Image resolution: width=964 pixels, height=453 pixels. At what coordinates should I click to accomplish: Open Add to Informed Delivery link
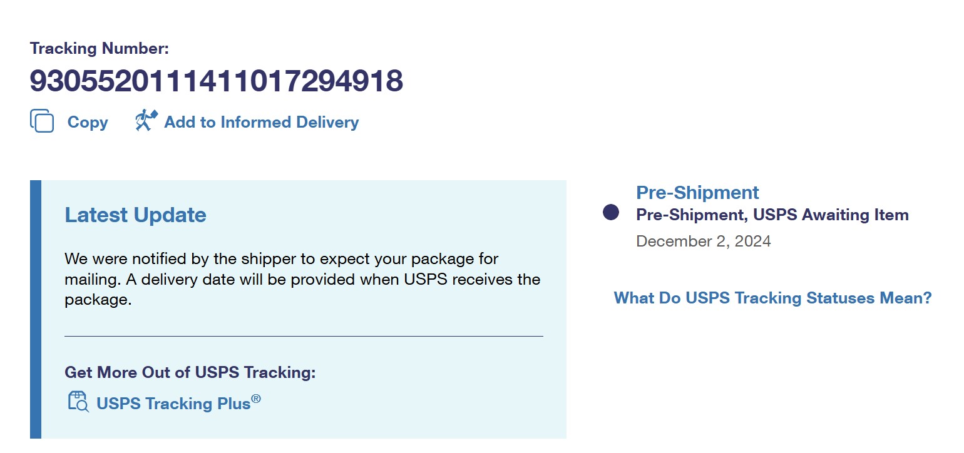coord(262,122)
